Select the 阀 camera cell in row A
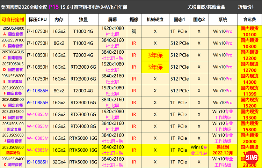 (134, 31)
